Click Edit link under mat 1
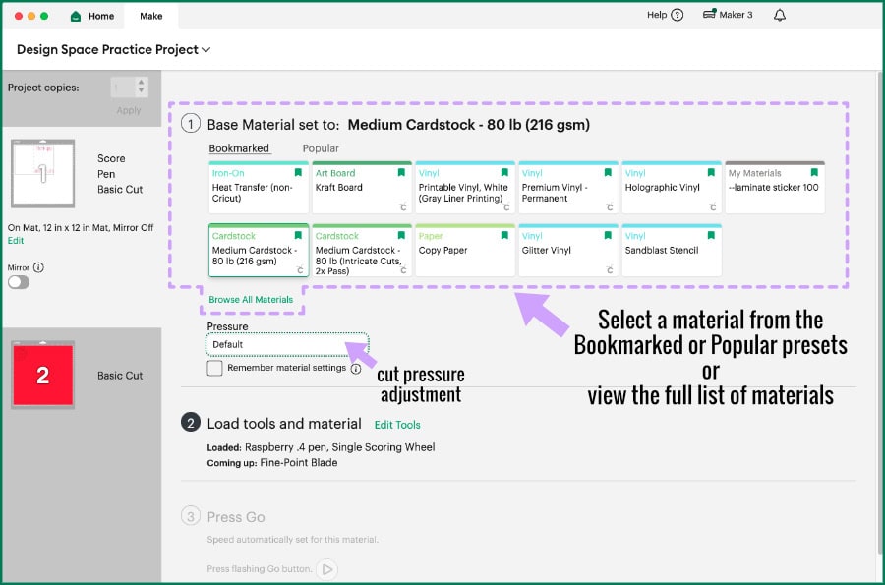 [x=15, y=240]
